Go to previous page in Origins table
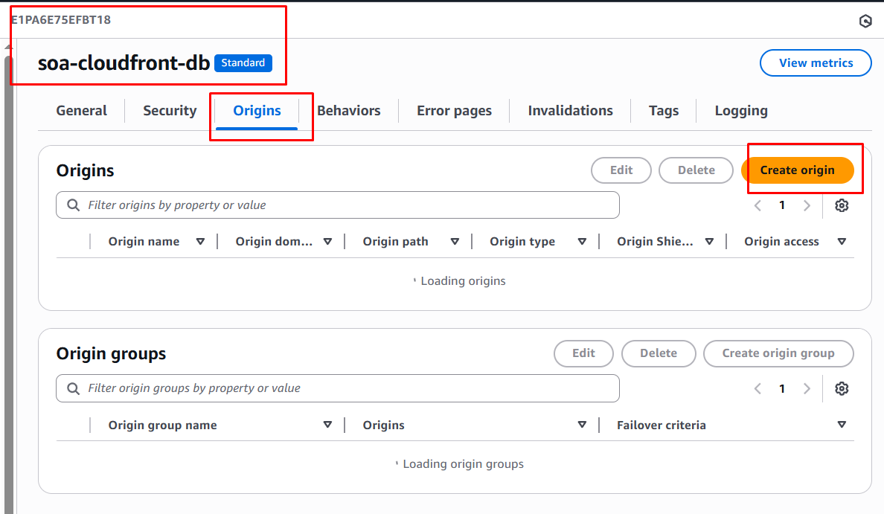Screen dimensions: 884x514 (758, 205)
